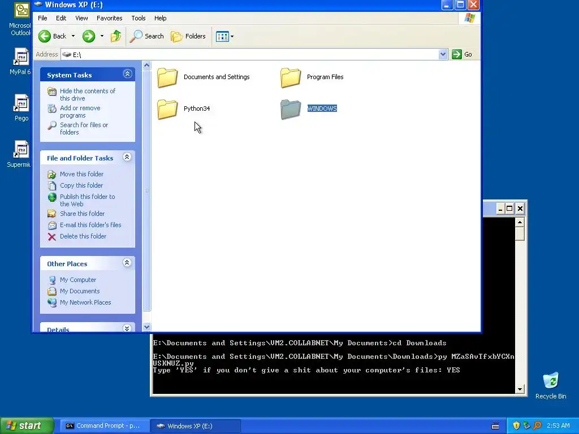This screenshot has width=579, height=434.
Task: Click Hide the contents of this drive
Action: 88,94
